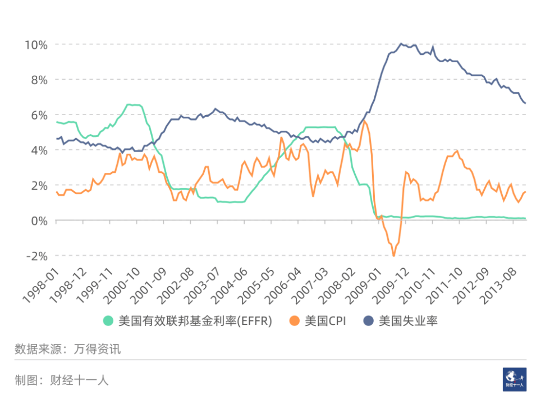Click the green EFFR legend dot

point(108,321)
